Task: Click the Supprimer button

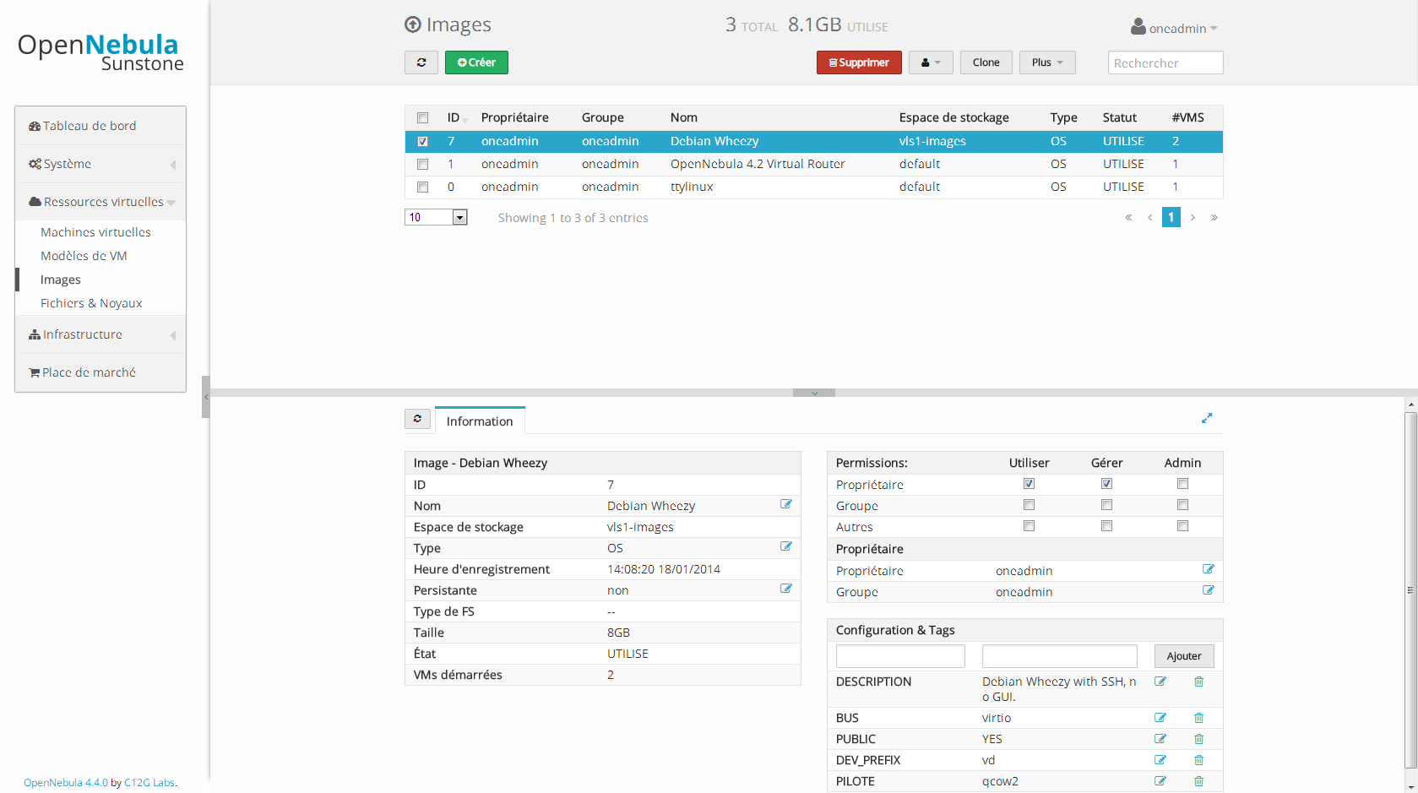Action: (x=859, y=62)
